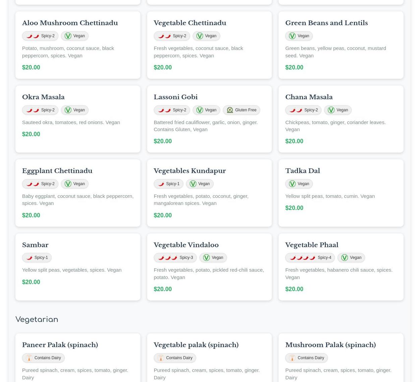Image resolution: width=419 pixels, height=382 pixels.
Task: Click Vegetable Phaal description text
Action: pyautogui.click(x=339, y=273)
